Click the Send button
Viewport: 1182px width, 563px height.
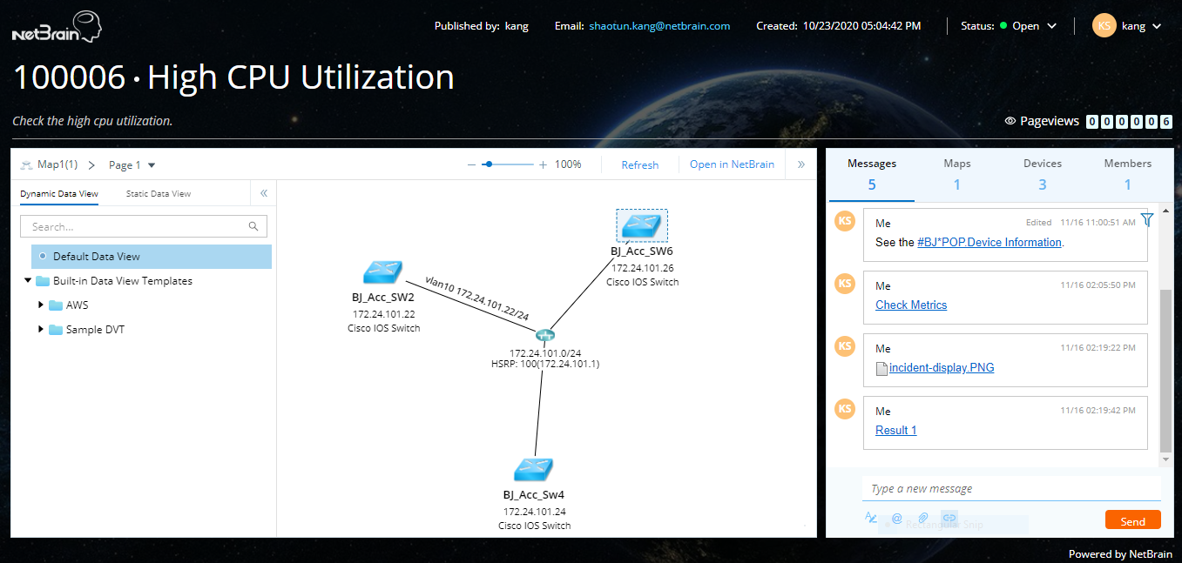pos(1133,519)
